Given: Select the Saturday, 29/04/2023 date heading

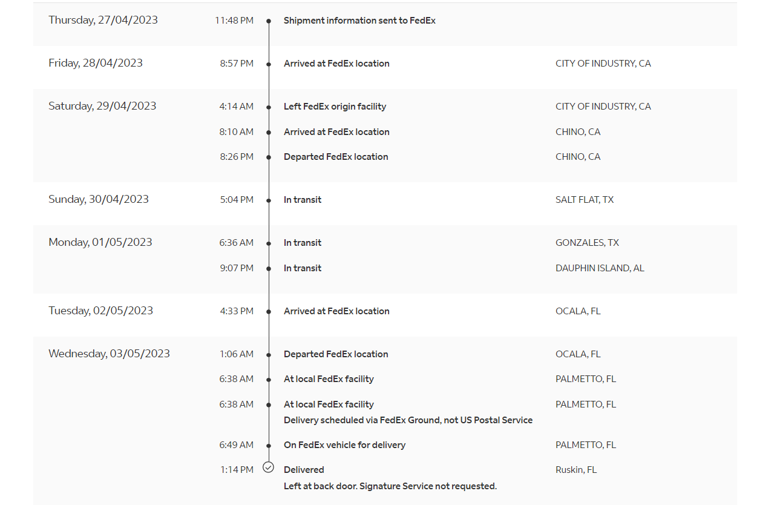Looking at the screenshot, I should [x=102, y=106].
